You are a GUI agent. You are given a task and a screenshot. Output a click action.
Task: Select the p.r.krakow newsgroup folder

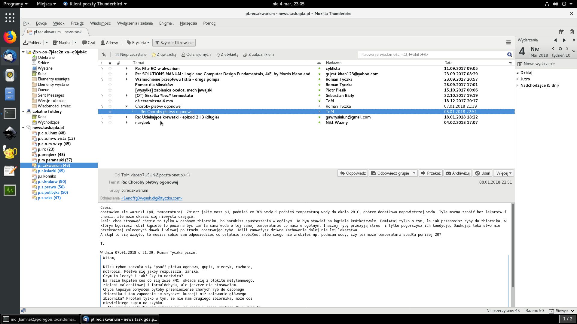52,181
